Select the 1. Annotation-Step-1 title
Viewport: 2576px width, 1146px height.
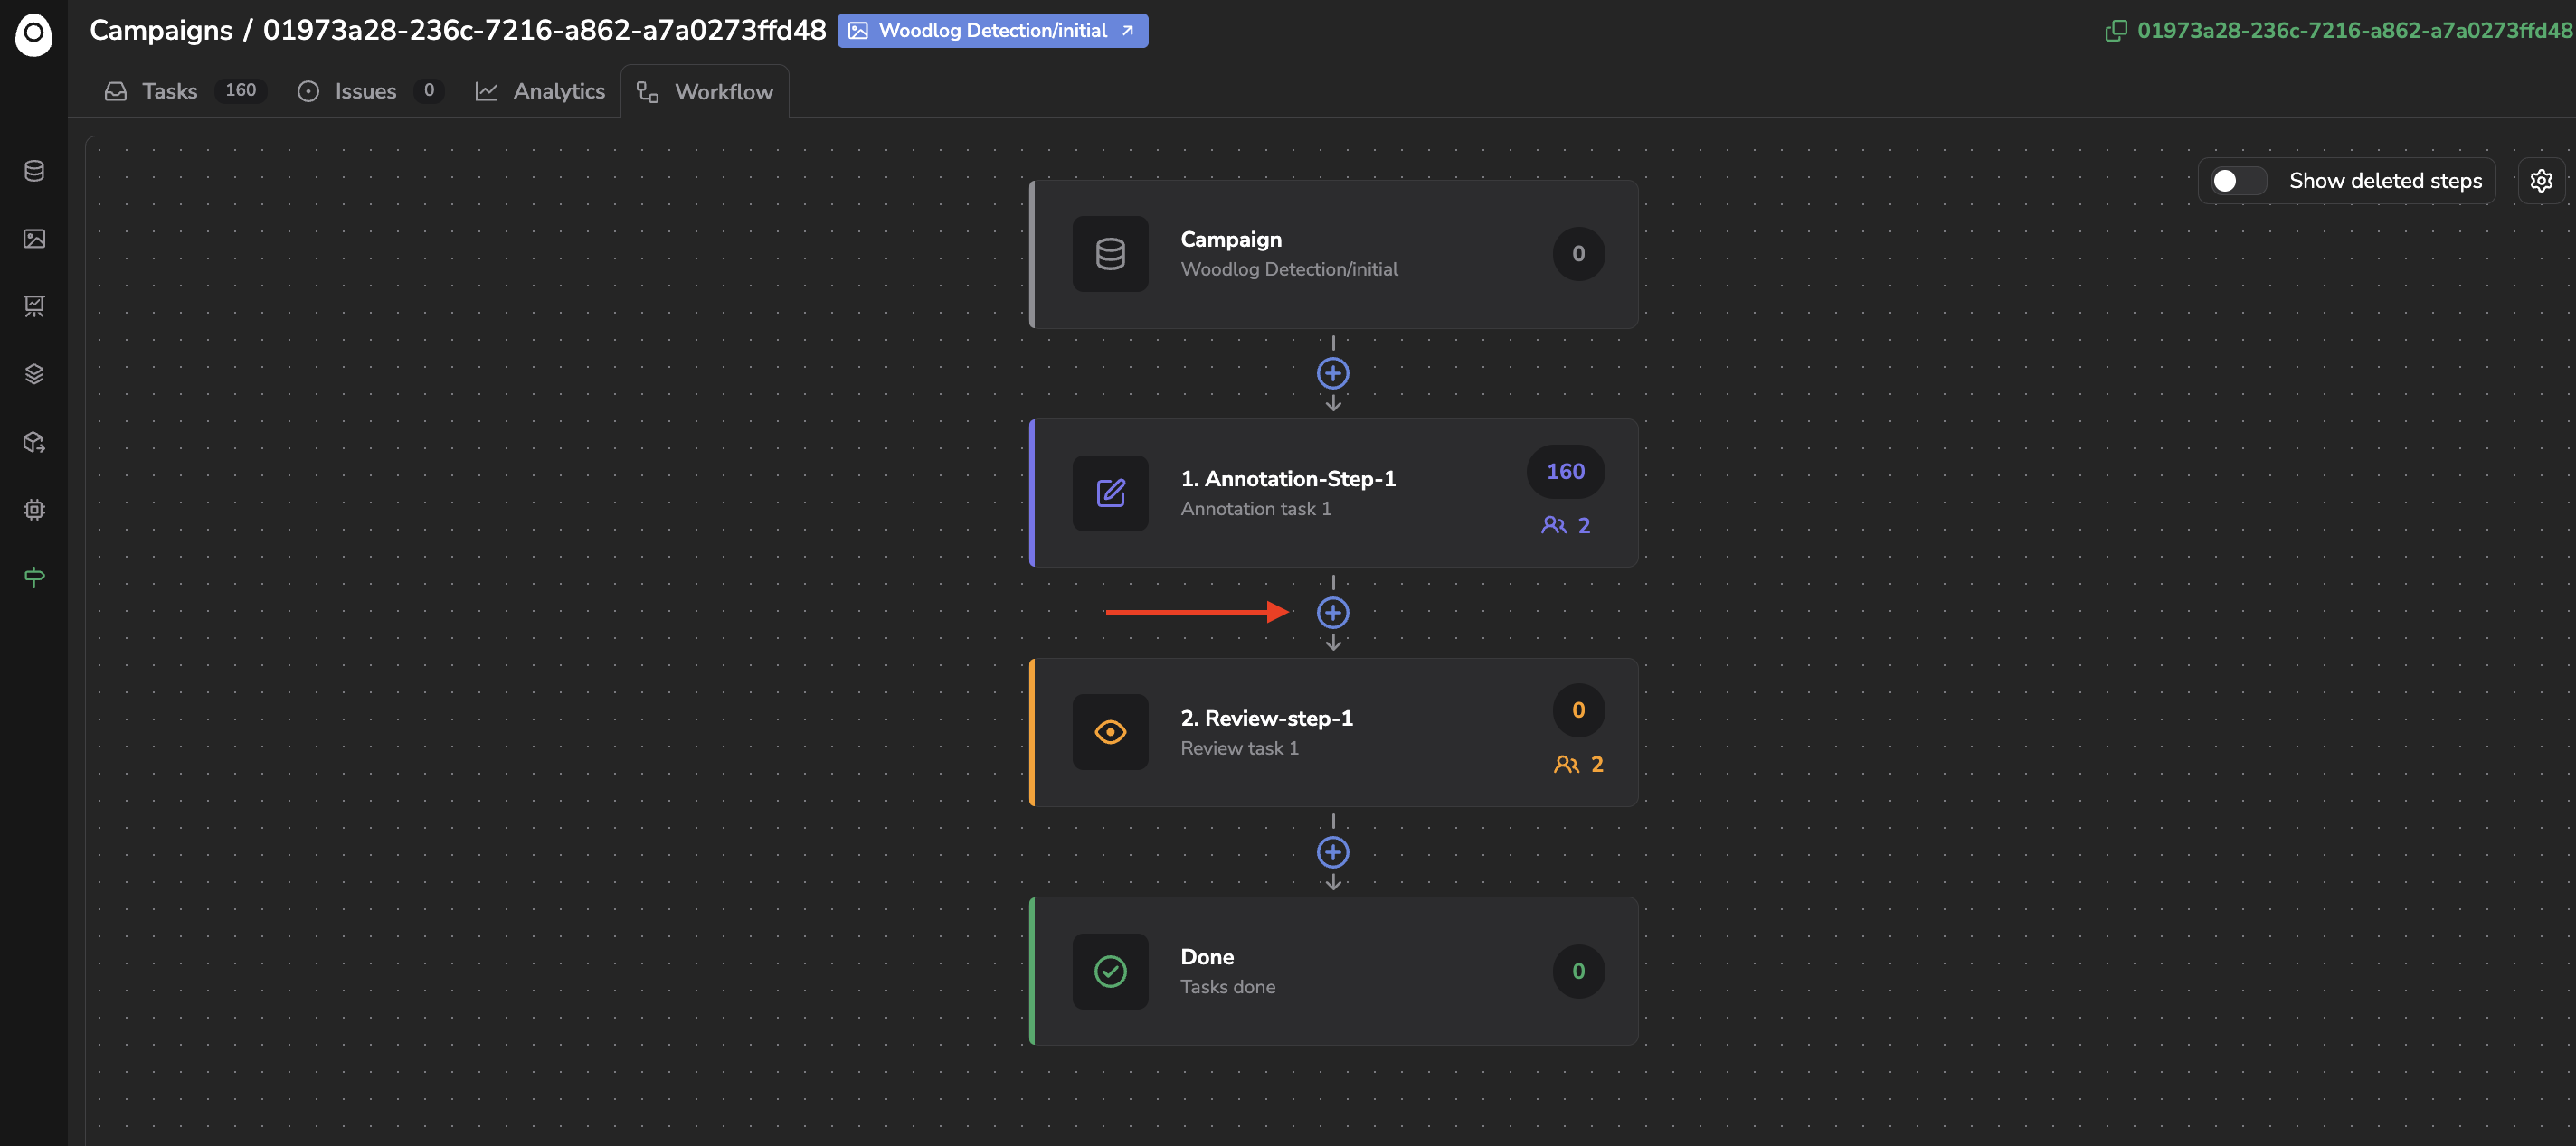pyautogui.click(x=1288, y=479)
